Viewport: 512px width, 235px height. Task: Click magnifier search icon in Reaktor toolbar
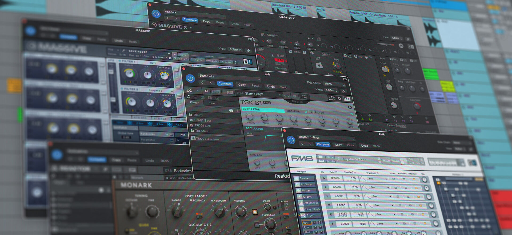coord(206,91)
